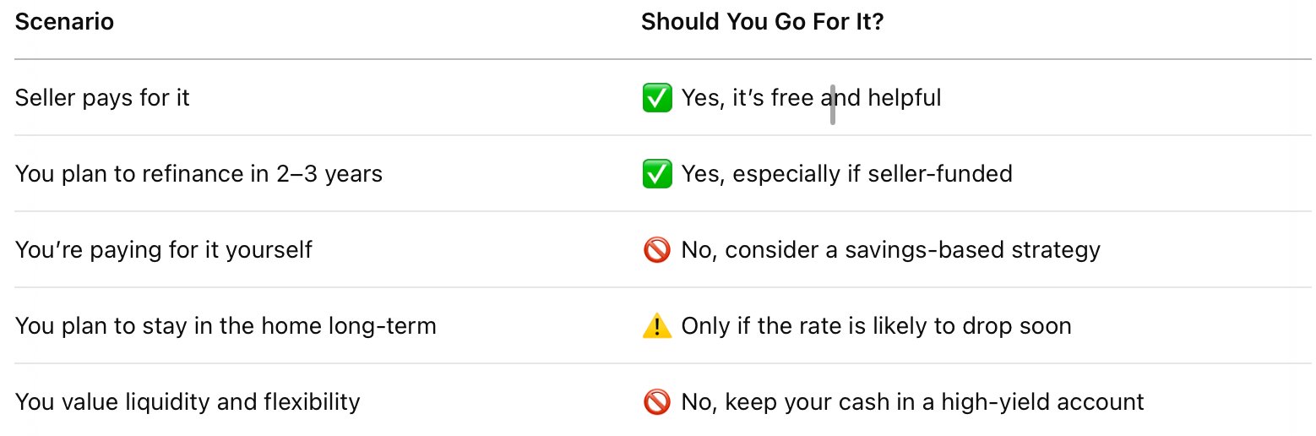1316x436 pixels.
Task: Click "Only if the rate is likely to drop soon"
Action: tap(876, 326)
